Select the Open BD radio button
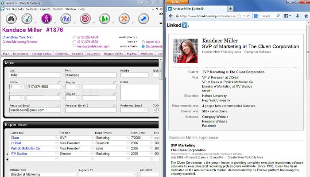The height and width of the screenshot is (177, 310). click(143, 42)
